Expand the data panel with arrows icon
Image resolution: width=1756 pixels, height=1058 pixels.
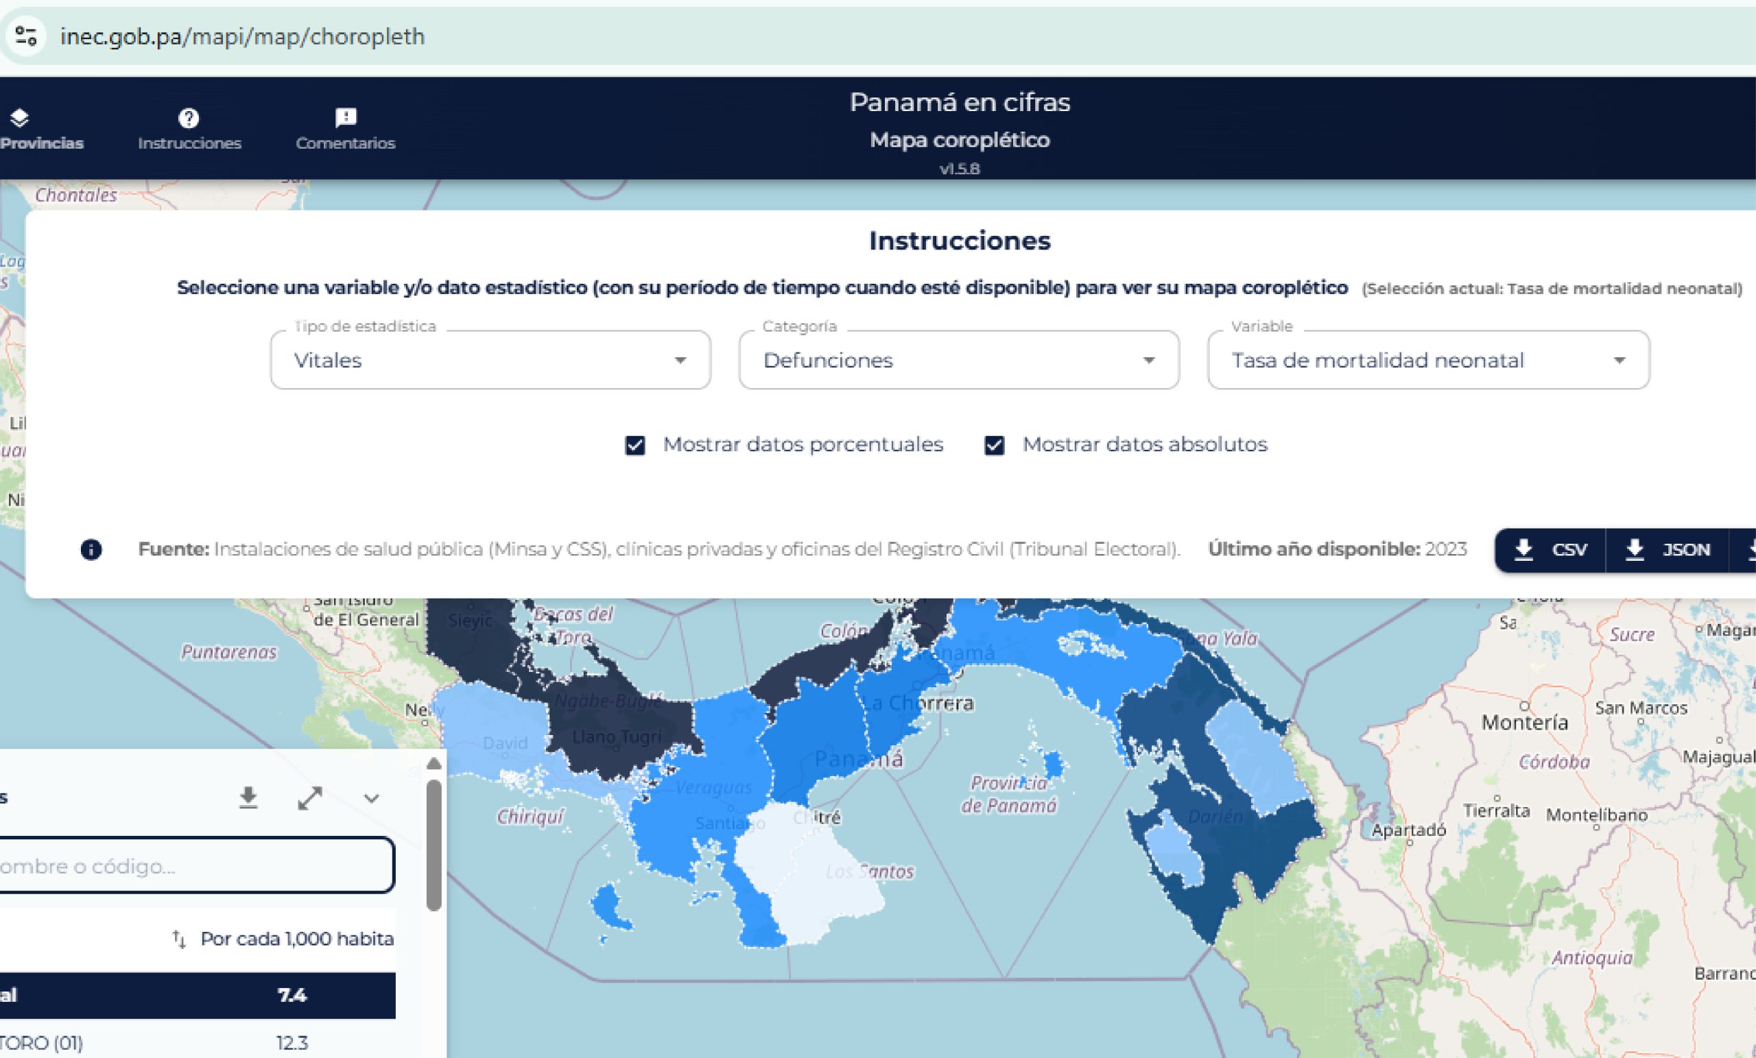(310, 798)
